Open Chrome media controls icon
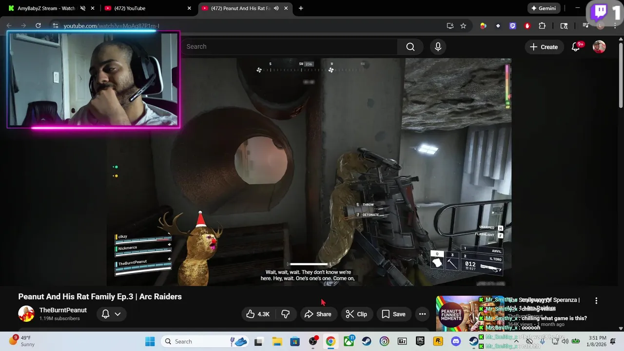This screenshot has width=624, height=351. pos(586,26)
